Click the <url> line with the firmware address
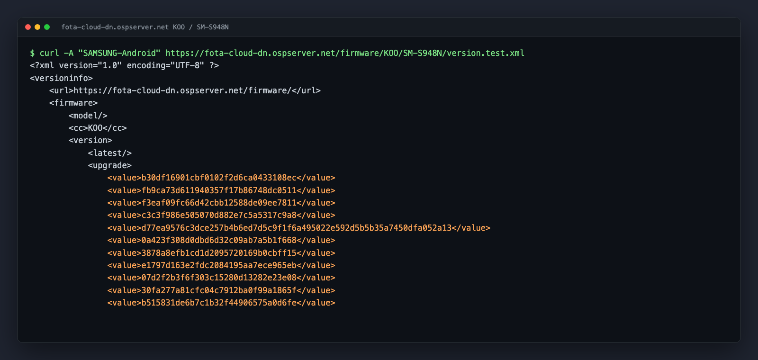This screenshot has height=360, width=758. 185,90
